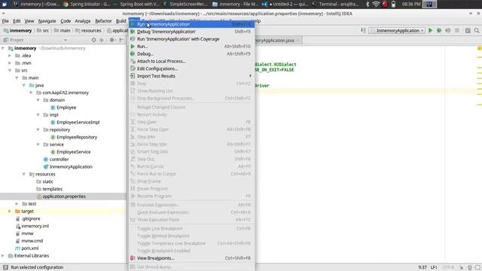
Task: Click Collapse All icon in Project panel
Action: [x=102, y=40]
